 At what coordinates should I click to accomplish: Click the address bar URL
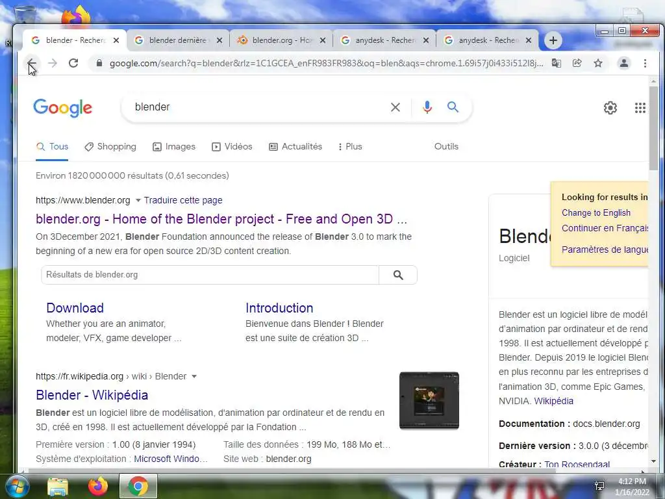tap(326, 63)
